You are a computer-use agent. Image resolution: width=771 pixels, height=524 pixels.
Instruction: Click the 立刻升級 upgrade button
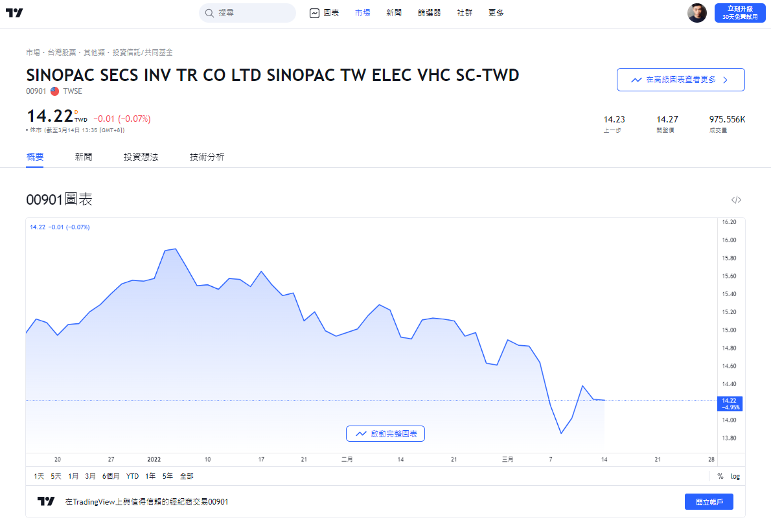740,13
